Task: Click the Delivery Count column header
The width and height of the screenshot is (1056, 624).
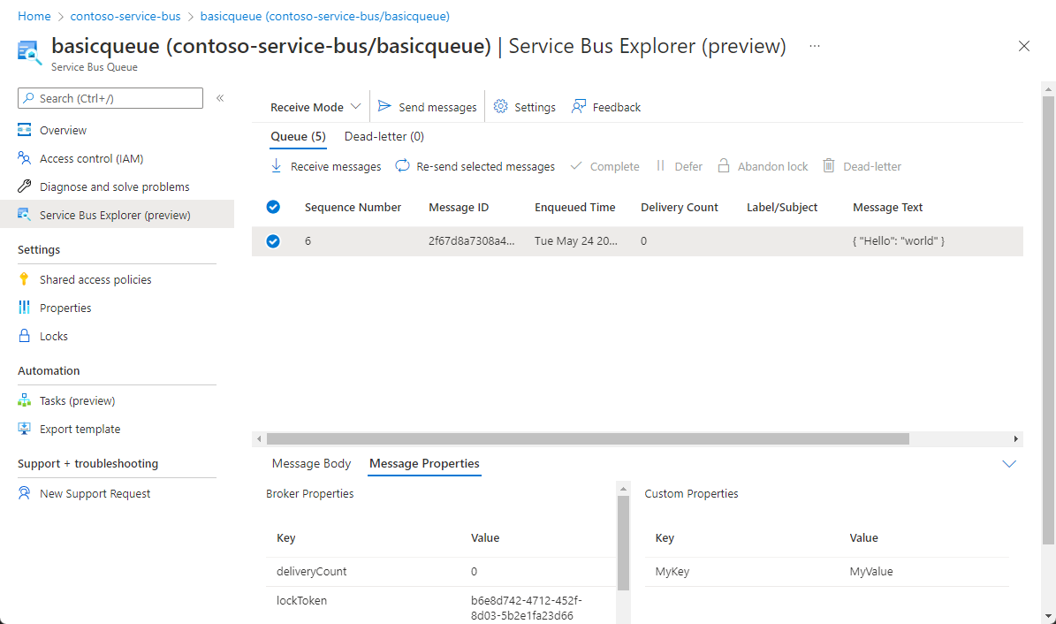Action: click(x=680, y=208)
